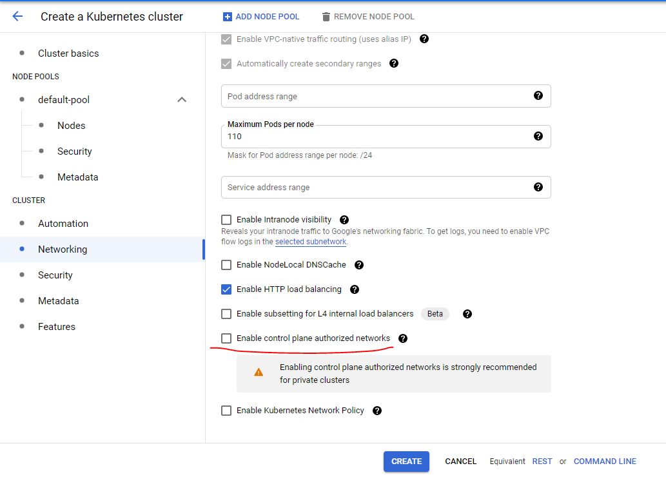Click the Remove Node Pool trash icon

click(326, 17)
